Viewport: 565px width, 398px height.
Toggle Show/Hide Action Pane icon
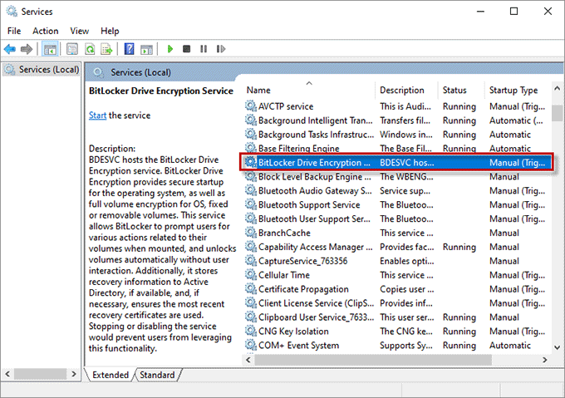click(x=147, y=49)
